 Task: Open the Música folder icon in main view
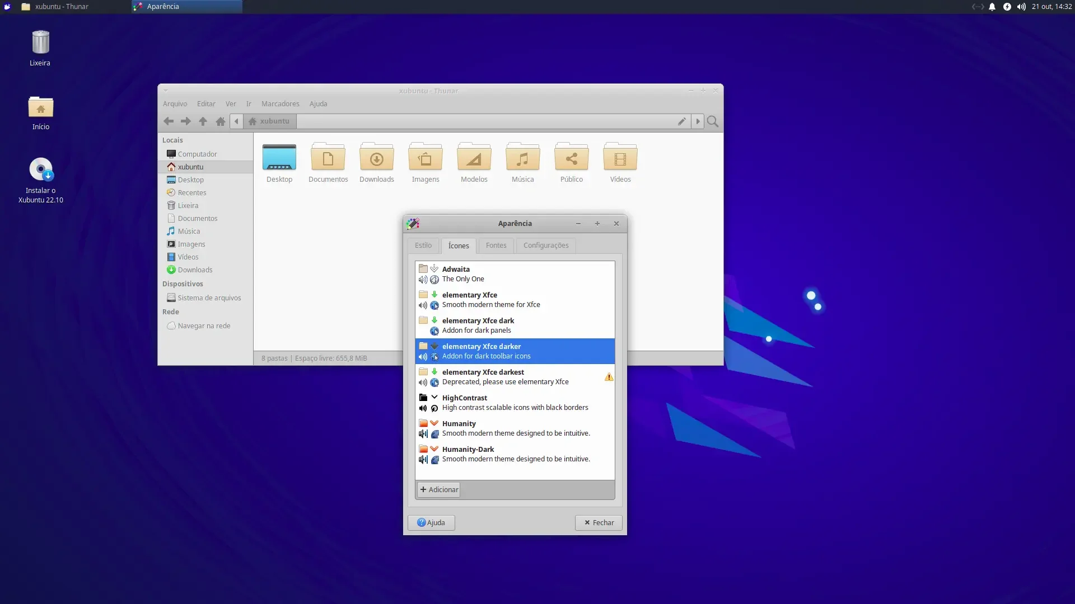pos(523,156)
